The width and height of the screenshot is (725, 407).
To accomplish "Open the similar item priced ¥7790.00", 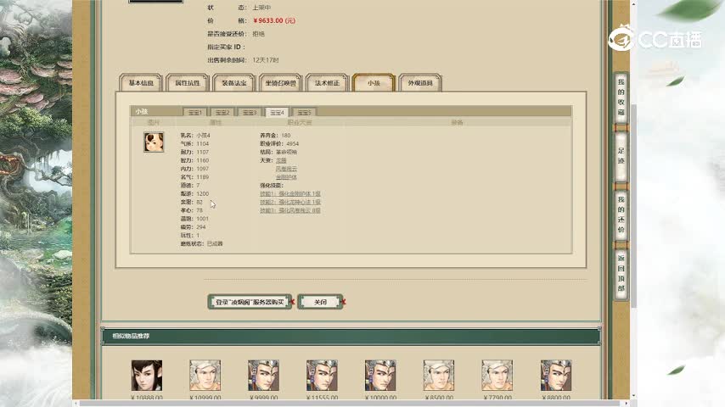I will point(497,376).
